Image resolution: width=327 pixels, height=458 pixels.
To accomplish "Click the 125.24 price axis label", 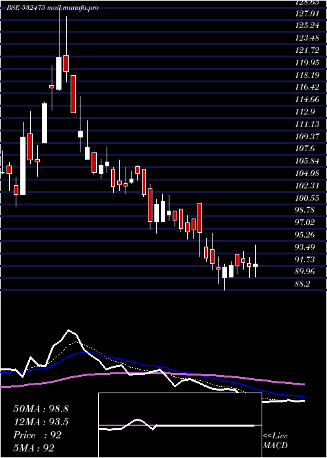I will coord(307,26).
